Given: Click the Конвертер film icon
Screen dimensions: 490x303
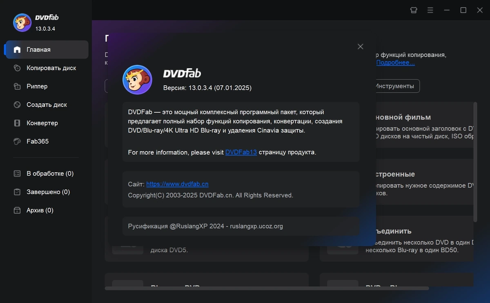Looking at the screenshot, I should [17, 123].
